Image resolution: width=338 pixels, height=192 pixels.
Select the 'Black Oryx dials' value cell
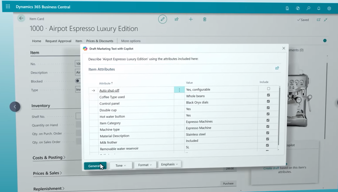click(221, 103)
